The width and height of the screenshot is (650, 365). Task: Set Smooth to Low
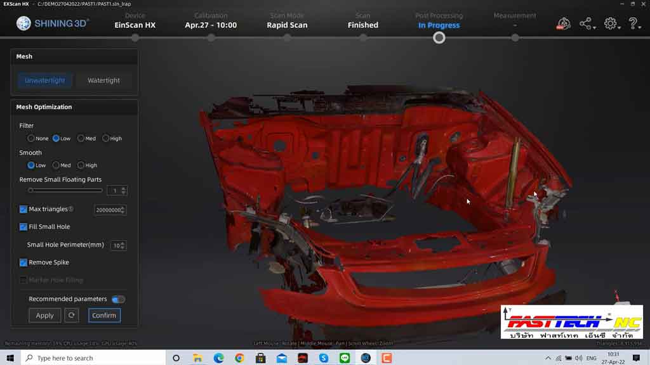[31, 165]
